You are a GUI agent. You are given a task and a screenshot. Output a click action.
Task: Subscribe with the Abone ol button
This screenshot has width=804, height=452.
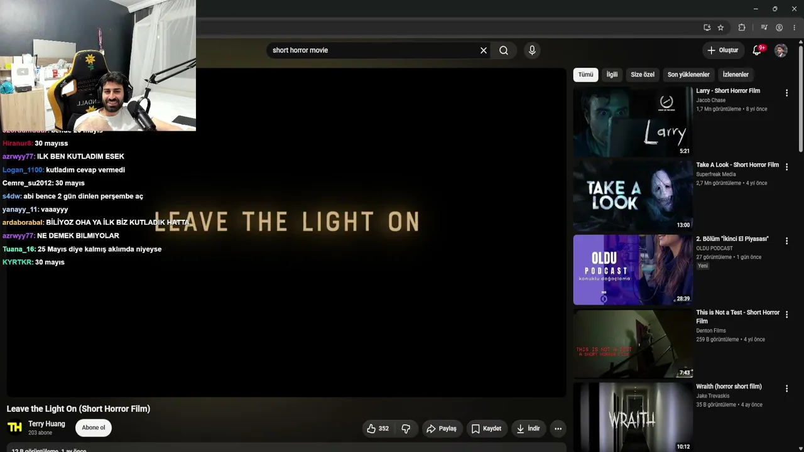(94, 428)
